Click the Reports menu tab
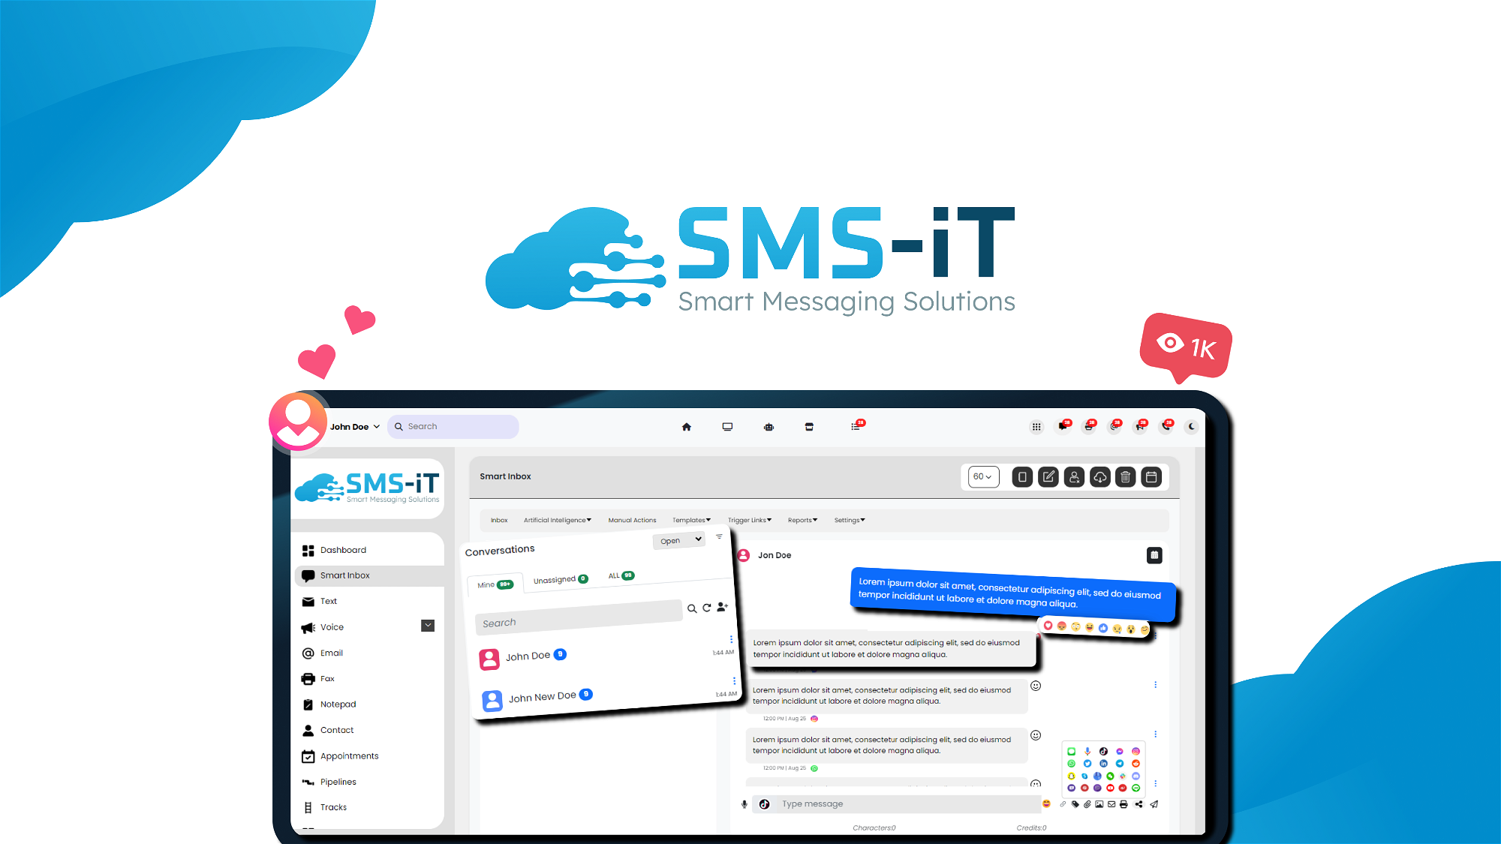The image size is (1501, 844). click(x=802, y=519)
